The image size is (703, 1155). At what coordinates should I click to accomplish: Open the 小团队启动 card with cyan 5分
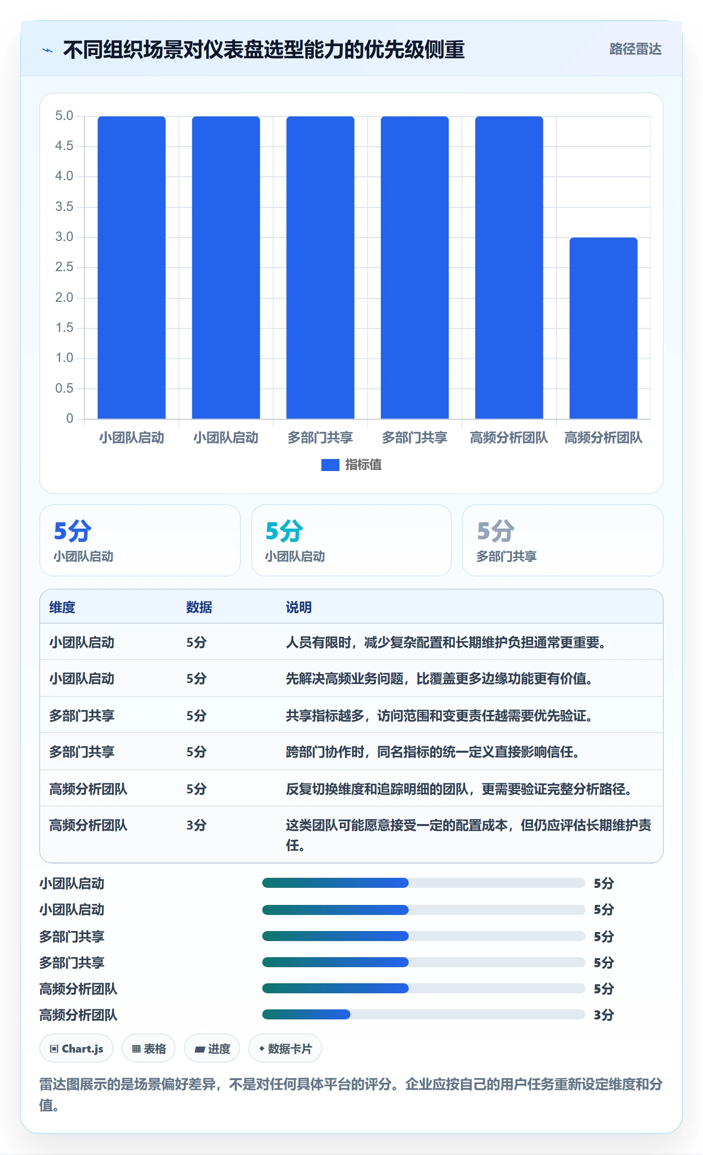pos(351,540)
